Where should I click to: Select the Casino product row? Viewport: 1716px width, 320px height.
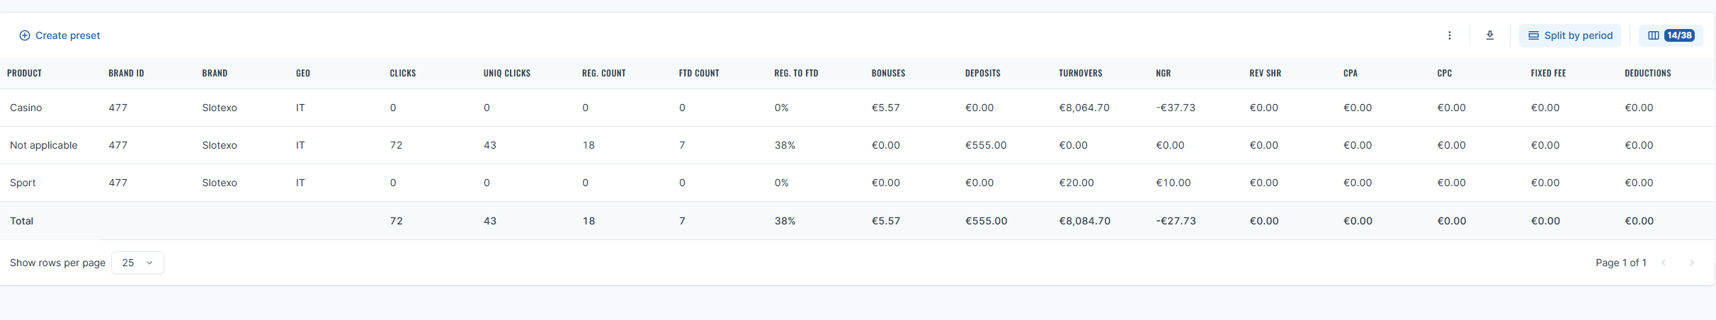[26, 108]
